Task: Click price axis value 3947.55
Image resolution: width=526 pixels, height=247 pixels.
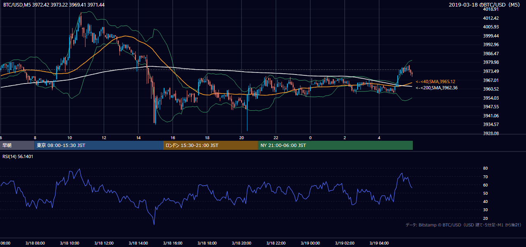Action: coord(491,107)
